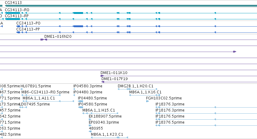The width and height of the screenshot is (257, 139).
Task: Select the LD07495.5prime EST label
Action: 35,104
